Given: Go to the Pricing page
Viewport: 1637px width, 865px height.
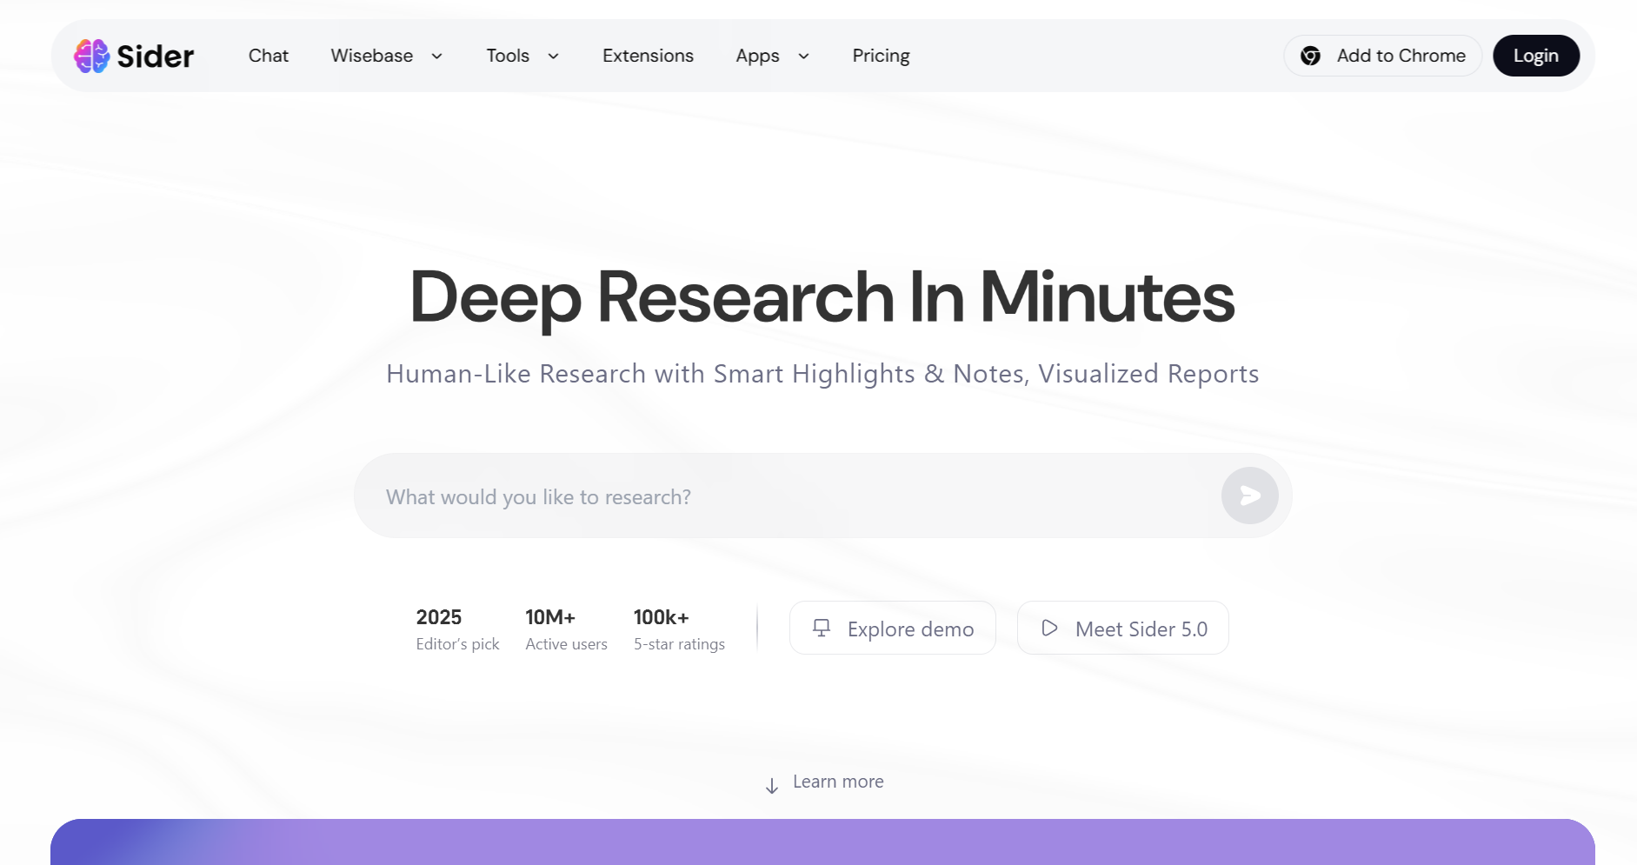Looking at the screenshot, I should 881,56.
